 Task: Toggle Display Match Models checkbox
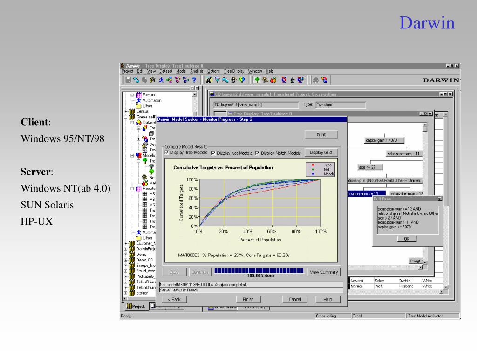(x=257, y=153)
